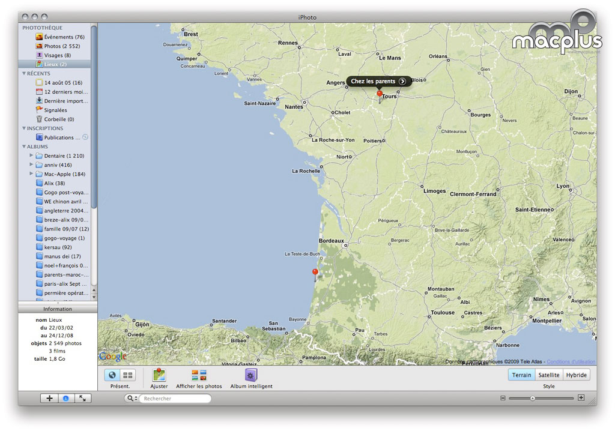Open the 14 août 05 (16) event
This screenshot has width=615, height=431.
coord(59,83)
